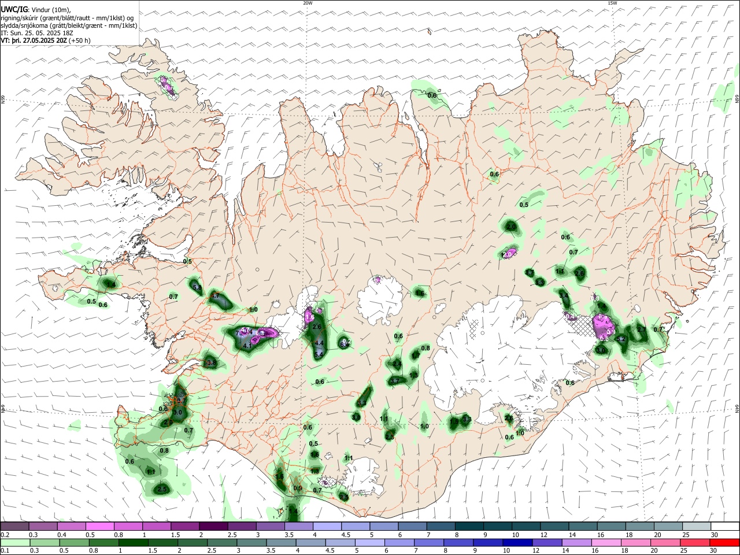Click the pale gray swatch labeled 25 in the upper legend
The image size is (740, 555).
pos(695,526)
